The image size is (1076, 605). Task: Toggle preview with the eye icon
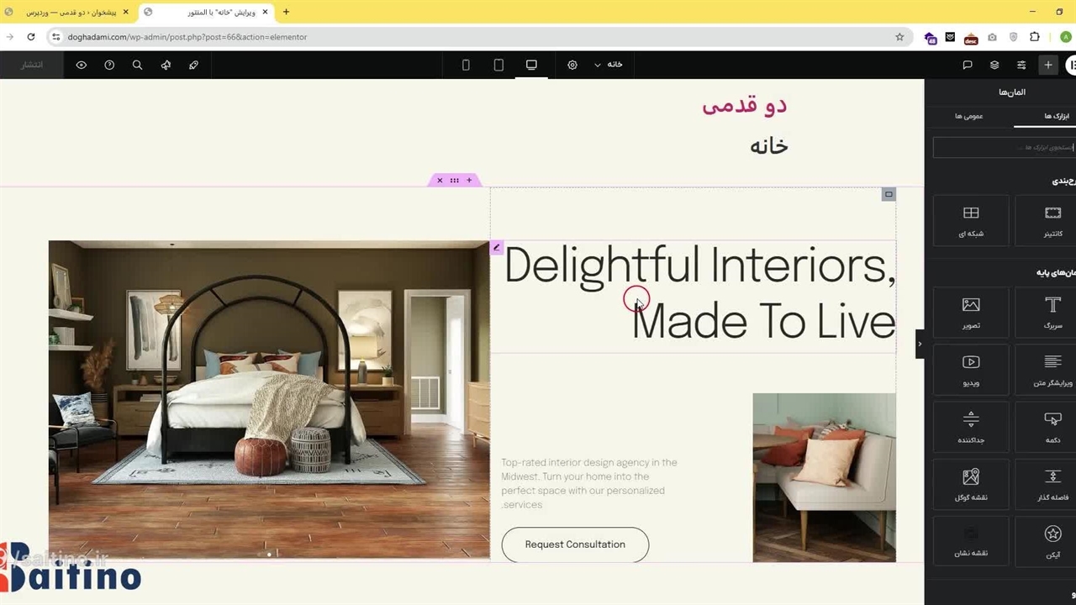coord(82,65)
